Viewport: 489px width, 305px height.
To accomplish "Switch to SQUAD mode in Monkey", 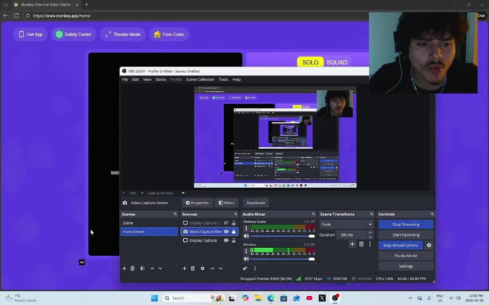I will (x=337, y=62).
